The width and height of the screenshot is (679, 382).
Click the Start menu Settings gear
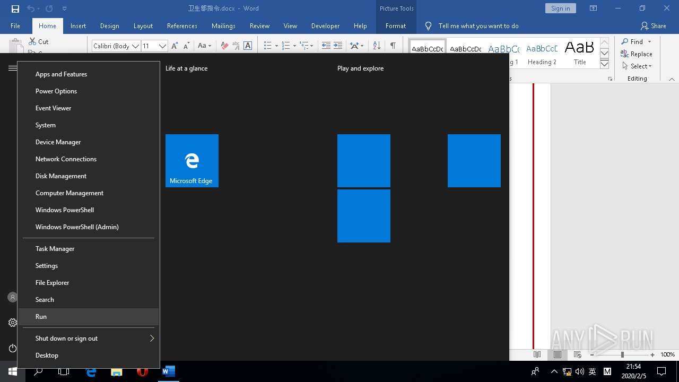pyautogui.click(x=13, y=323)
